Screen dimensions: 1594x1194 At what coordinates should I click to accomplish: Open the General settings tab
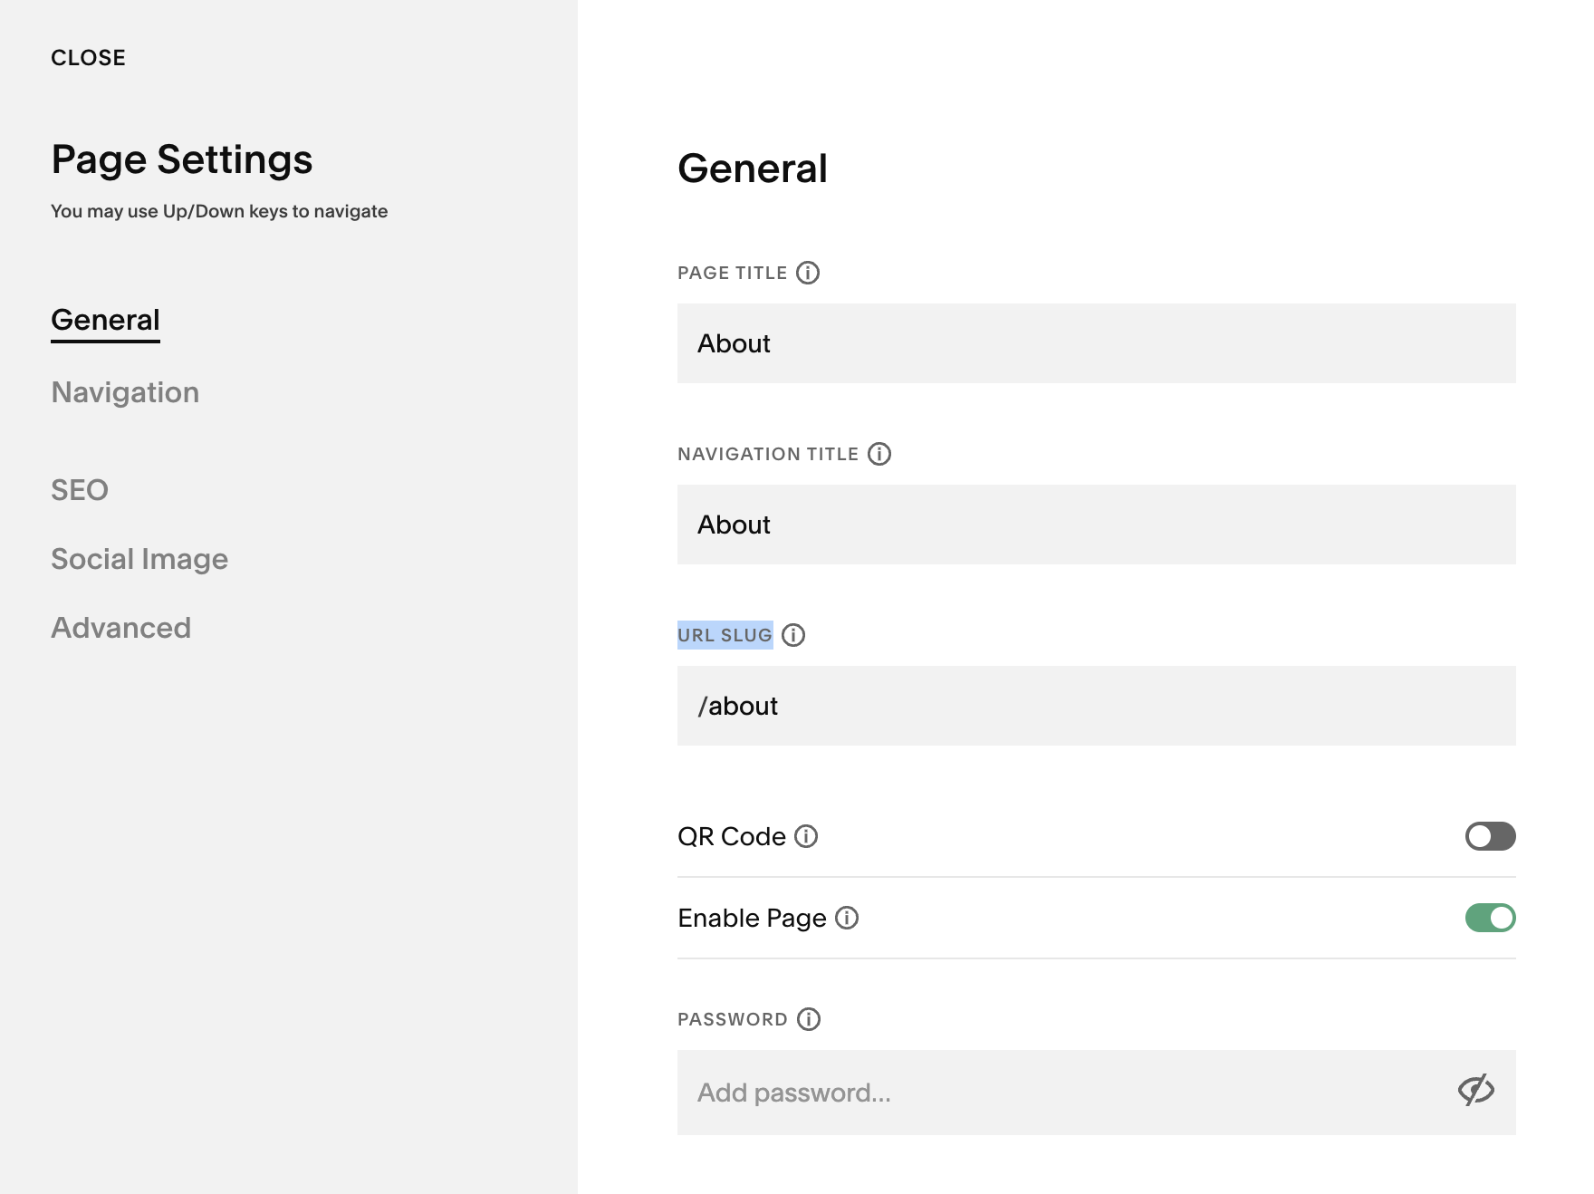(x=105, y=320)
